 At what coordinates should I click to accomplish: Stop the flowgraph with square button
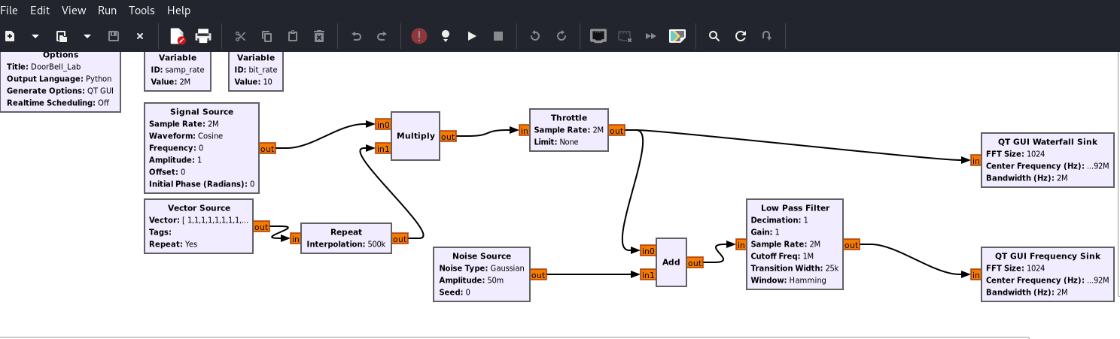click(x=498, y=36)
